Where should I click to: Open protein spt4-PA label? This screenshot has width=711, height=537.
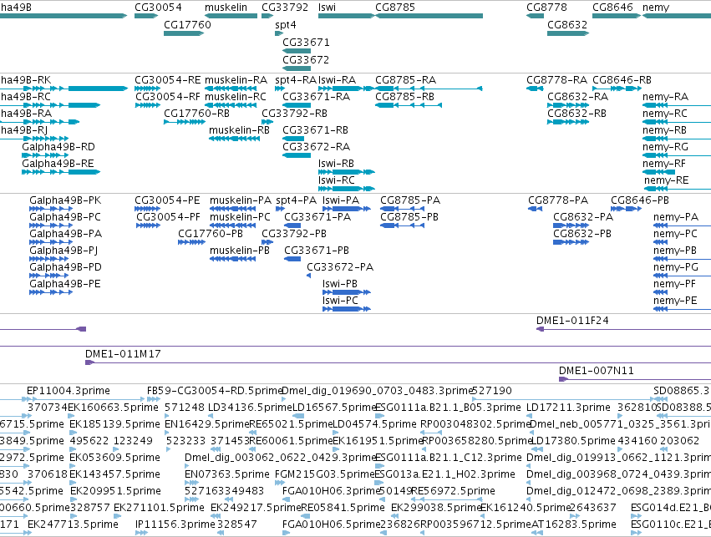(x=296, y=200)
